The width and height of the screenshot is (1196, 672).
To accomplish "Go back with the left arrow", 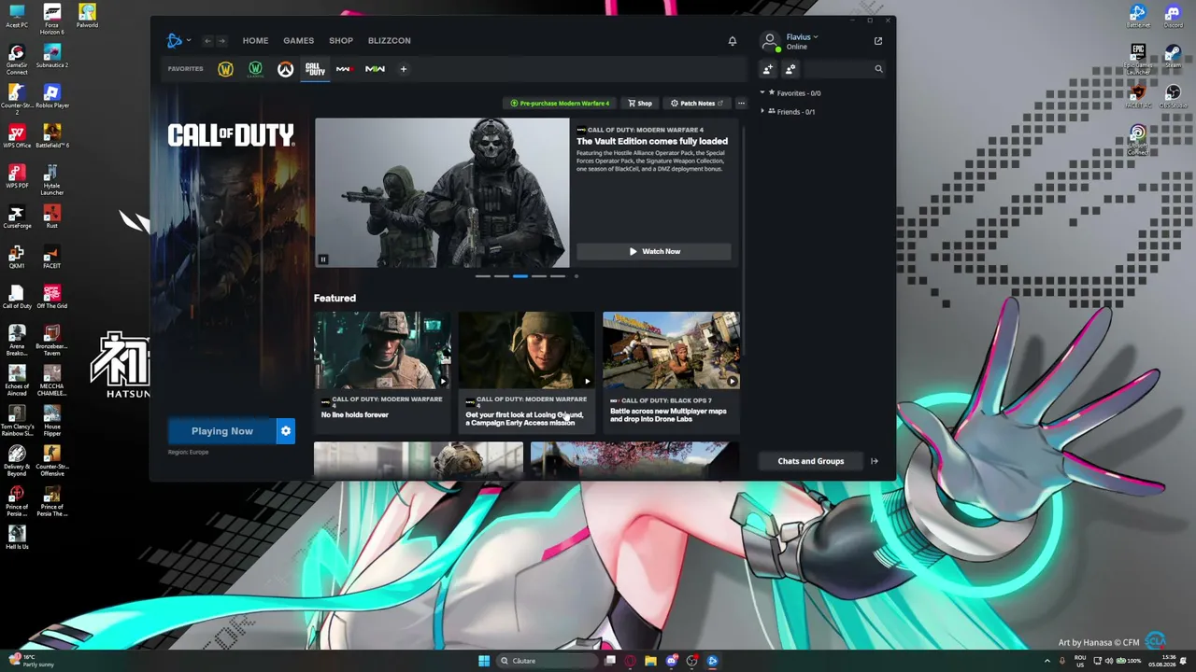I will click(207, 41).
